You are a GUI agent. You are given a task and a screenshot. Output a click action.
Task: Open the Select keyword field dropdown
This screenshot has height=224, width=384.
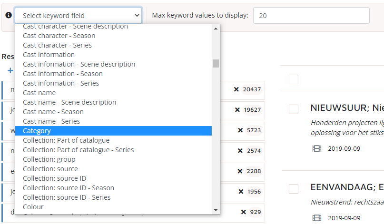(79, 15)
